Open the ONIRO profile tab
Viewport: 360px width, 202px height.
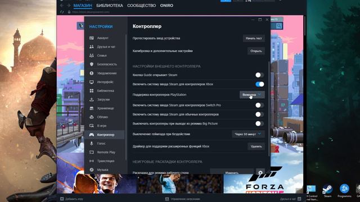pos(166,6)
